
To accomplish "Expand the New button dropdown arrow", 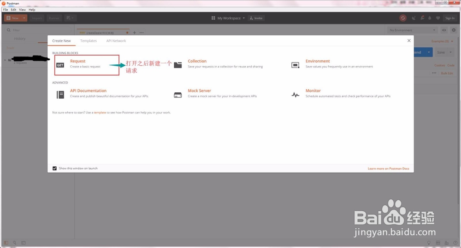I will (x=24, y=18).
